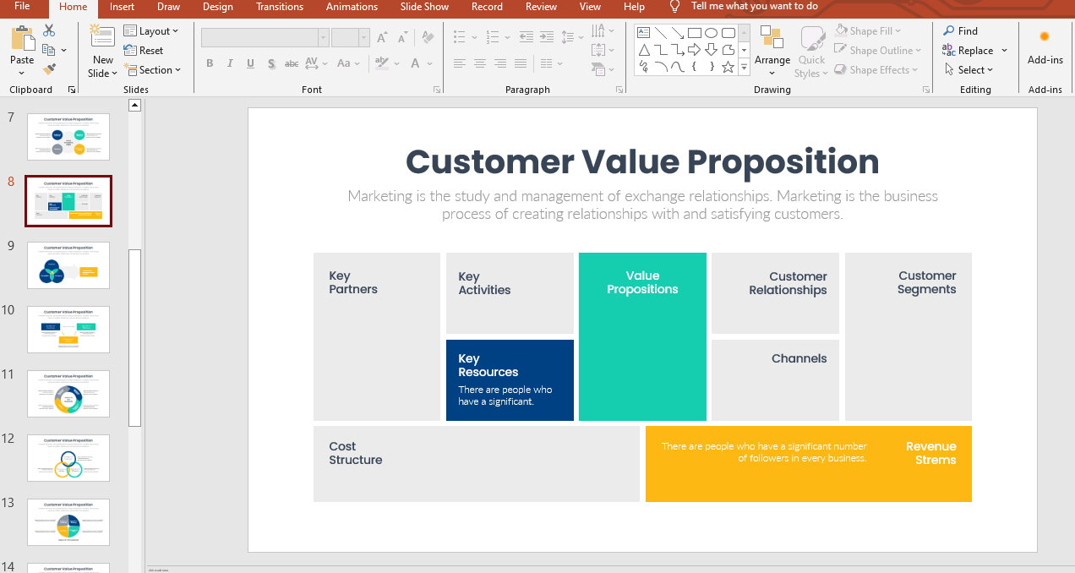Open the font size combo box arrow
The width and height of the screenshot is (1075, 573).
pyautogui.click(x=363, y=37)
